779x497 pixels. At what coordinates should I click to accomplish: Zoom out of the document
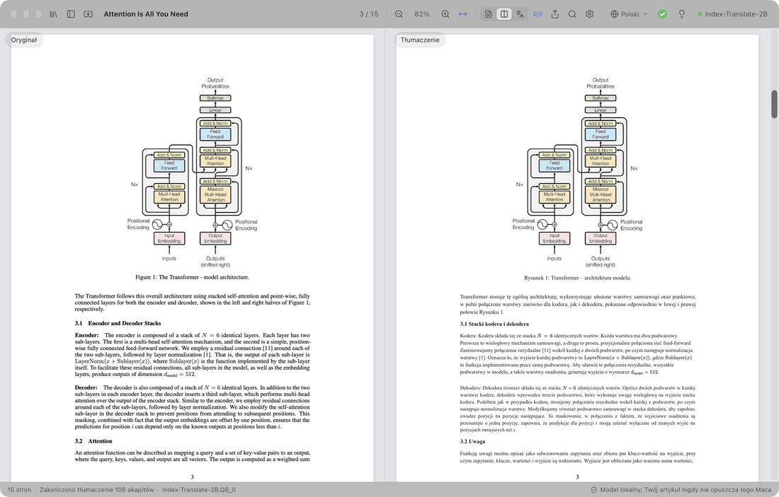[x=399, y=14]
